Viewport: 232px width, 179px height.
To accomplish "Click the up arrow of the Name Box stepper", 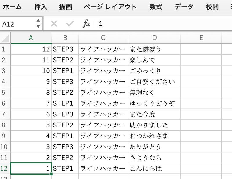I will [x=38, y=21].
